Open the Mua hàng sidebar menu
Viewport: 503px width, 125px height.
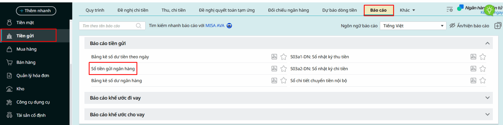[x=26, y=49]
